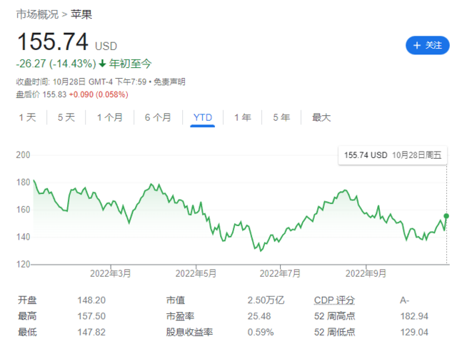The image size is (457, 342).
Task: Click the 2022年7月 axis label
Action: point(280,273)
